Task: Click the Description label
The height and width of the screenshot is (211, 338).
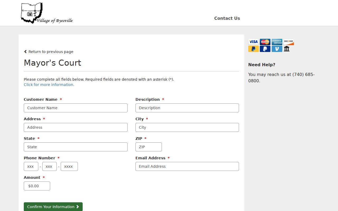Action: (148, 99)
